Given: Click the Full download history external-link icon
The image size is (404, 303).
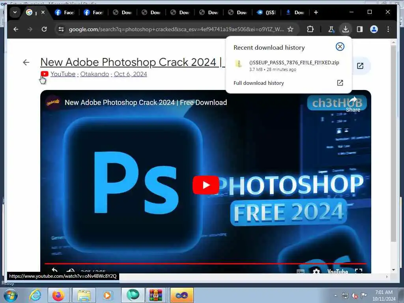Looking at the screenshot, I should (340, 83).
